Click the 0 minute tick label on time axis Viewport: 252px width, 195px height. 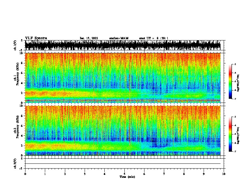[x=25, y=174]
